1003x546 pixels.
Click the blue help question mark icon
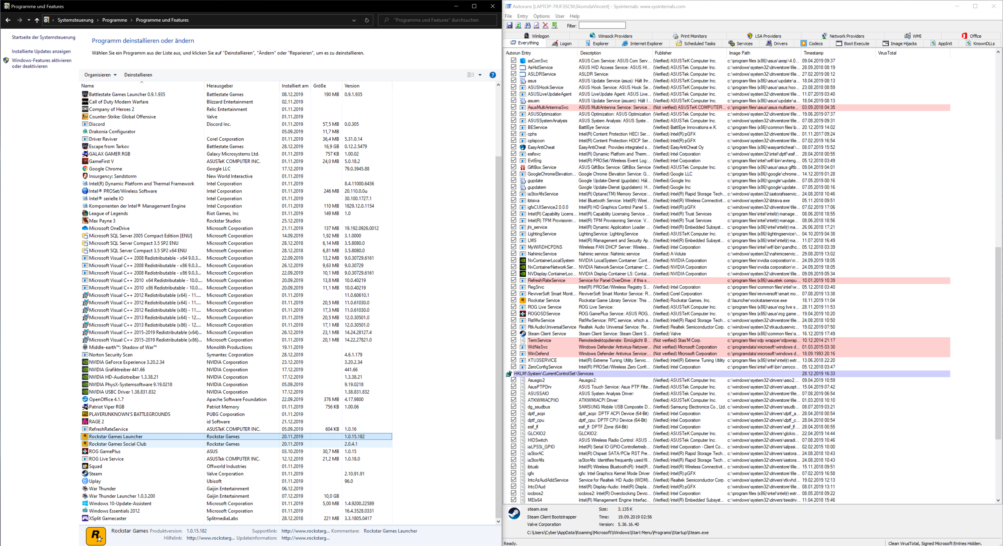coord(492,75)
